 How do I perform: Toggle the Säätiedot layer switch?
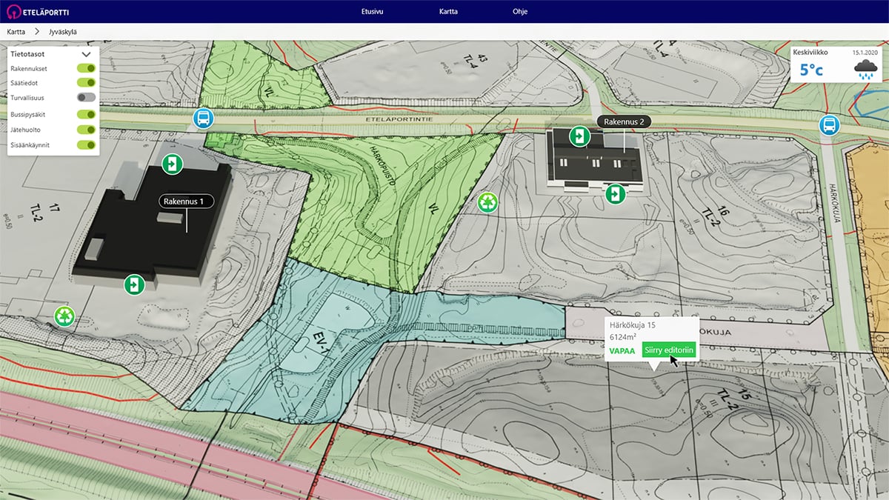click(x=86, y=83)
